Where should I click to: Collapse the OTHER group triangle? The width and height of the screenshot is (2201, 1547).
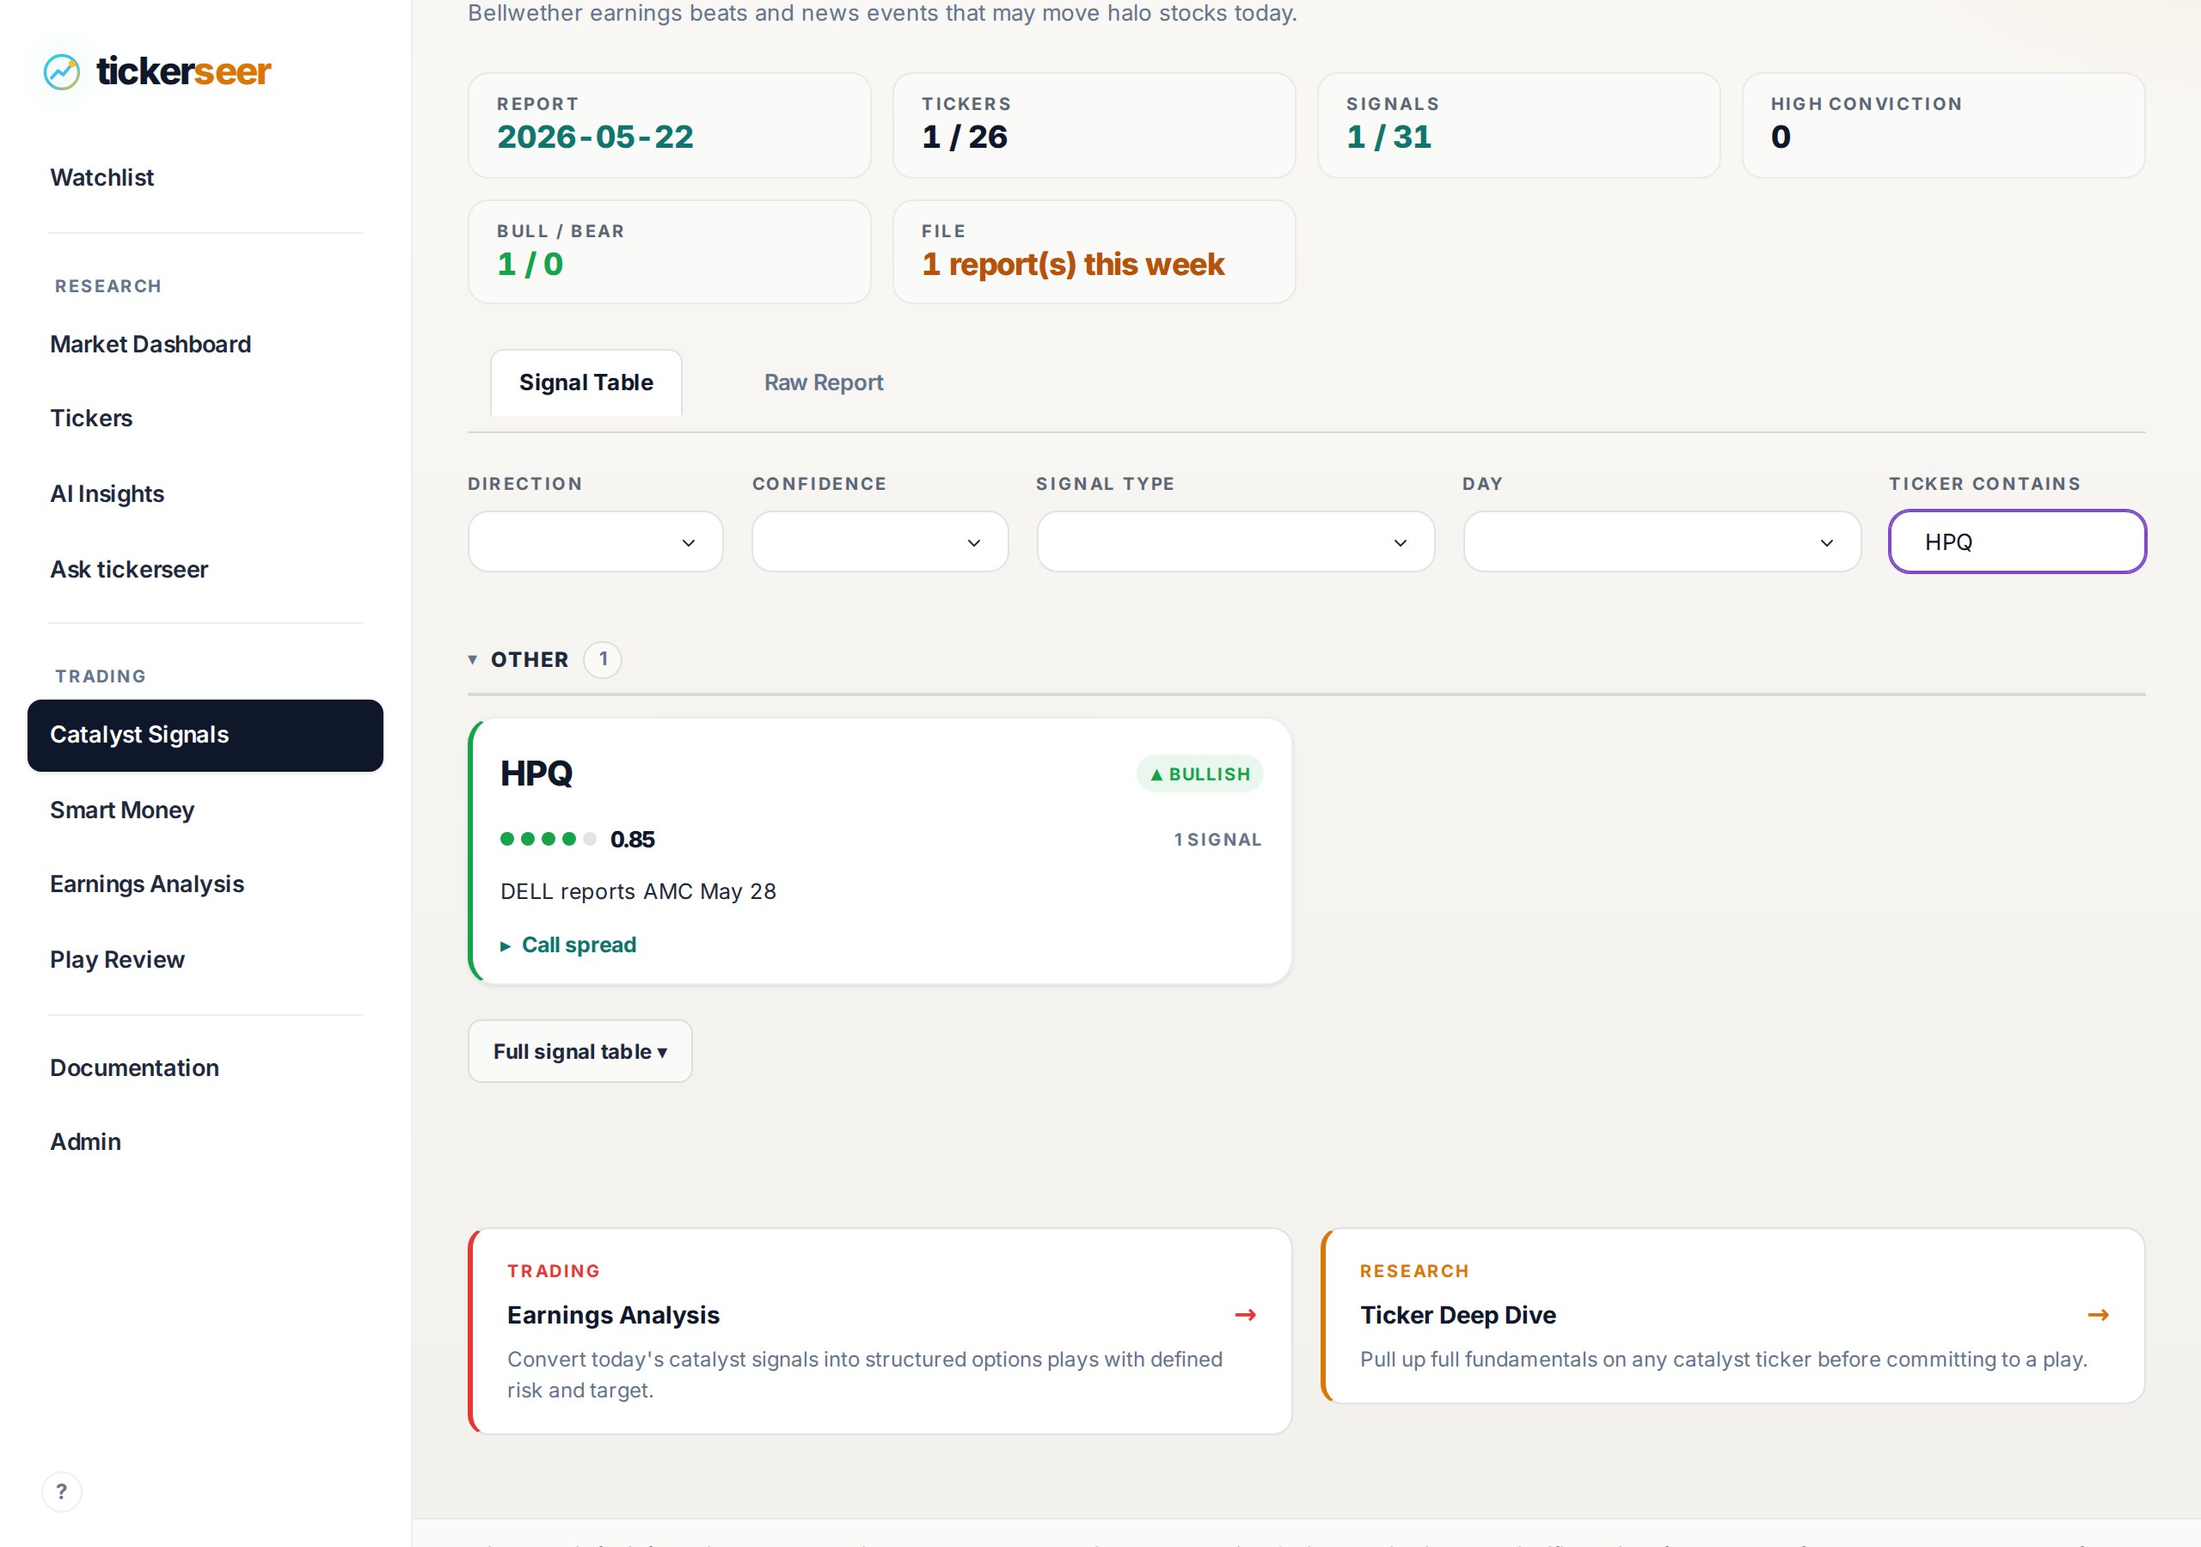pos(473,659)
